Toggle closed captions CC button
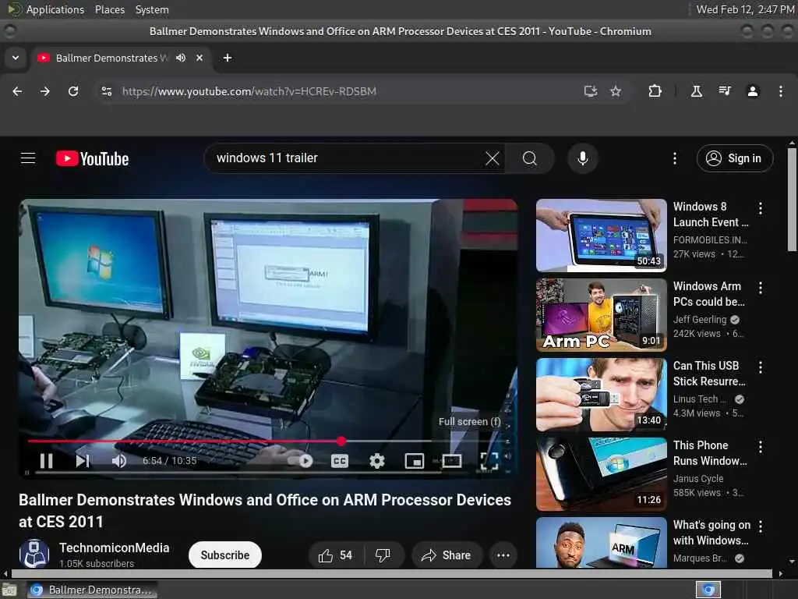 340,461
